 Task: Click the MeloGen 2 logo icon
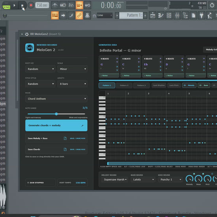coord(30,48)
